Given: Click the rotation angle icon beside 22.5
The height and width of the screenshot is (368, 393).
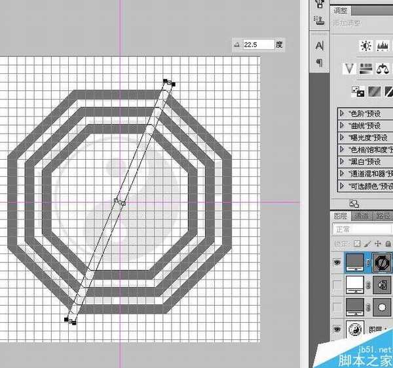Looking at the screenshot, I should tap(237, 45).
